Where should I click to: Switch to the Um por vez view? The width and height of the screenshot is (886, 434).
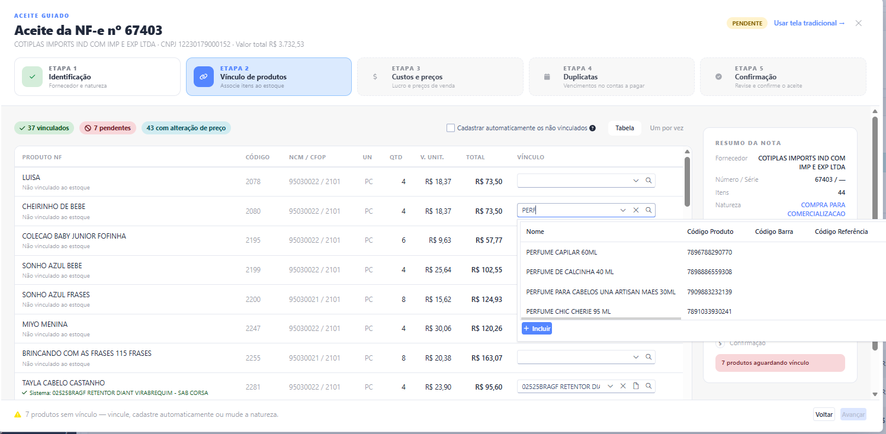[667, 128]
